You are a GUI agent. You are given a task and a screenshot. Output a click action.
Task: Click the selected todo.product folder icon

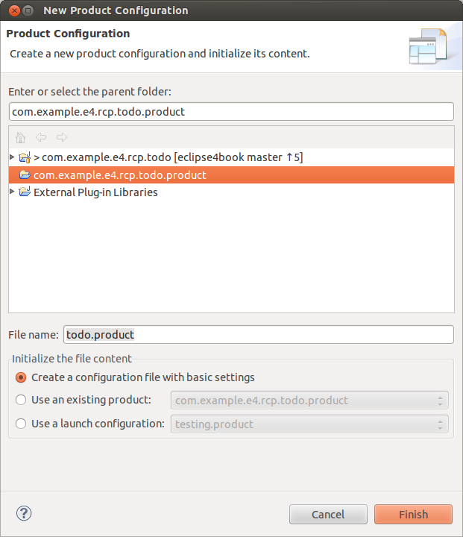(x=25, y=175)
